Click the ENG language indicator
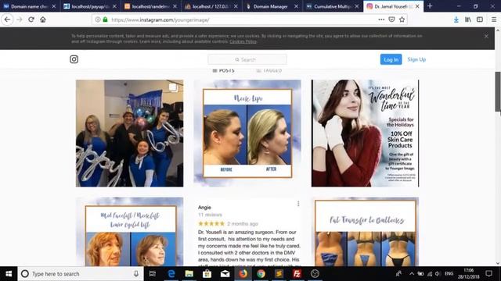Image resolution: width=501 pixels, height=281 pixels. (449, 274)
